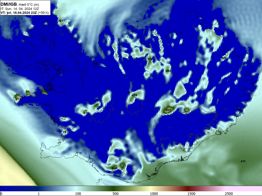Image resolution: width=262 pixels, height=196 pixels.
Task: Select the IT: Sun. 14. 04. 2024 12Z line
Action: (20, 9)
